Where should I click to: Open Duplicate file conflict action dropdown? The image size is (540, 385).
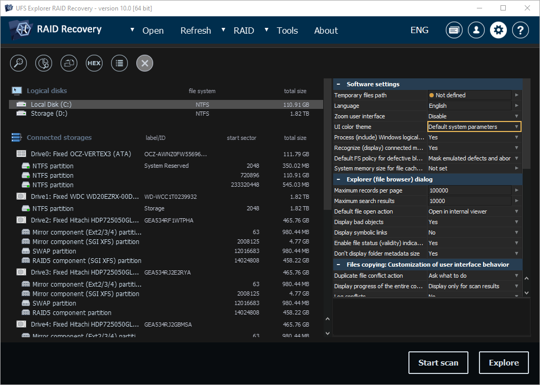(x=474, y=276)
